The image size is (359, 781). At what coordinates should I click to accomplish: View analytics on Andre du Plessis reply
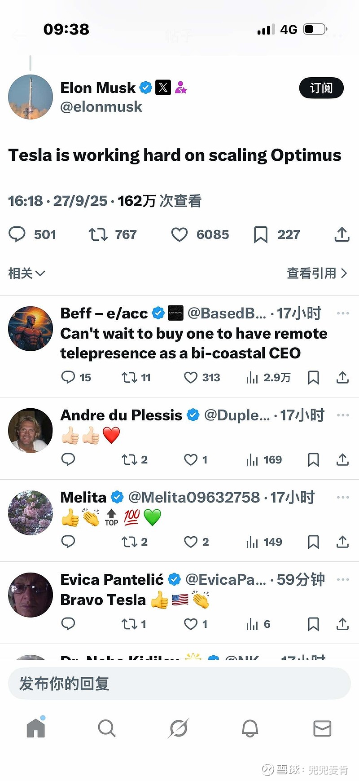pos(264,459)
